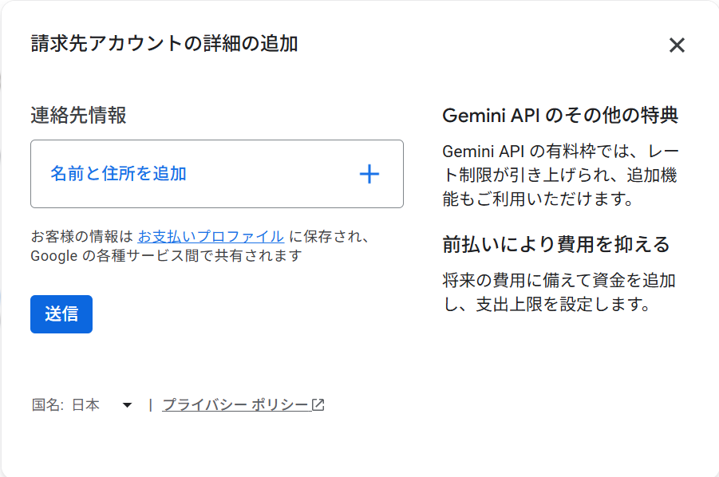Open the プライバシー ポリシー link

[235, 405]
